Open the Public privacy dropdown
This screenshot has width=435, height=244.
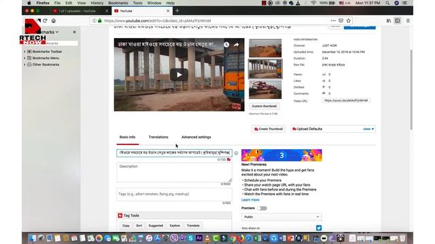point(281,217)
